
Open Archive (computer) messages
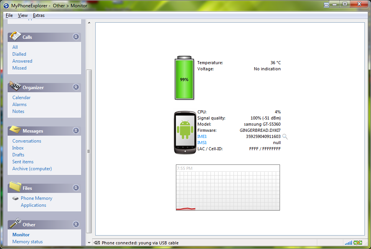32,169
